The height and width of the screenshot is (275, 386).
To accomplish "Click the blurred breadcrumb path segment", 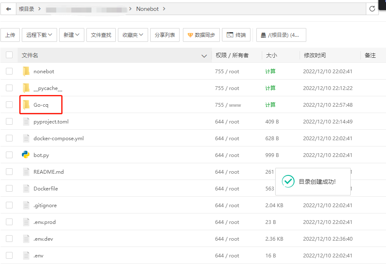I will click(x=86, y=10).
